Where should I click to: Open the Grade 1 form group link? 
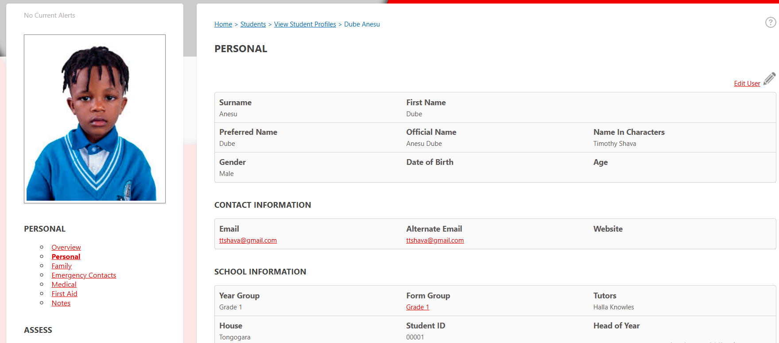tap(418, 307)
